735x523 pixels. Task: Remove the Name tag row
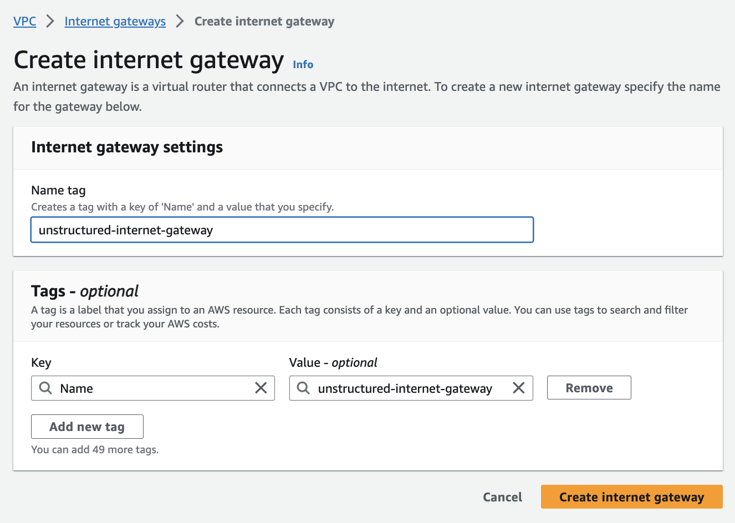(x=589, y=387)
